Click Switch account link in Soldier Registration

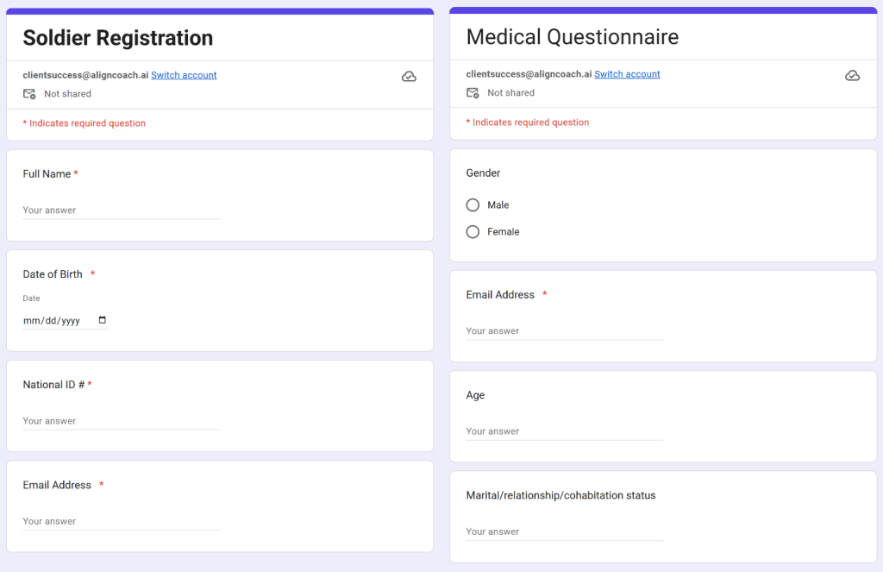click(184, 75)
